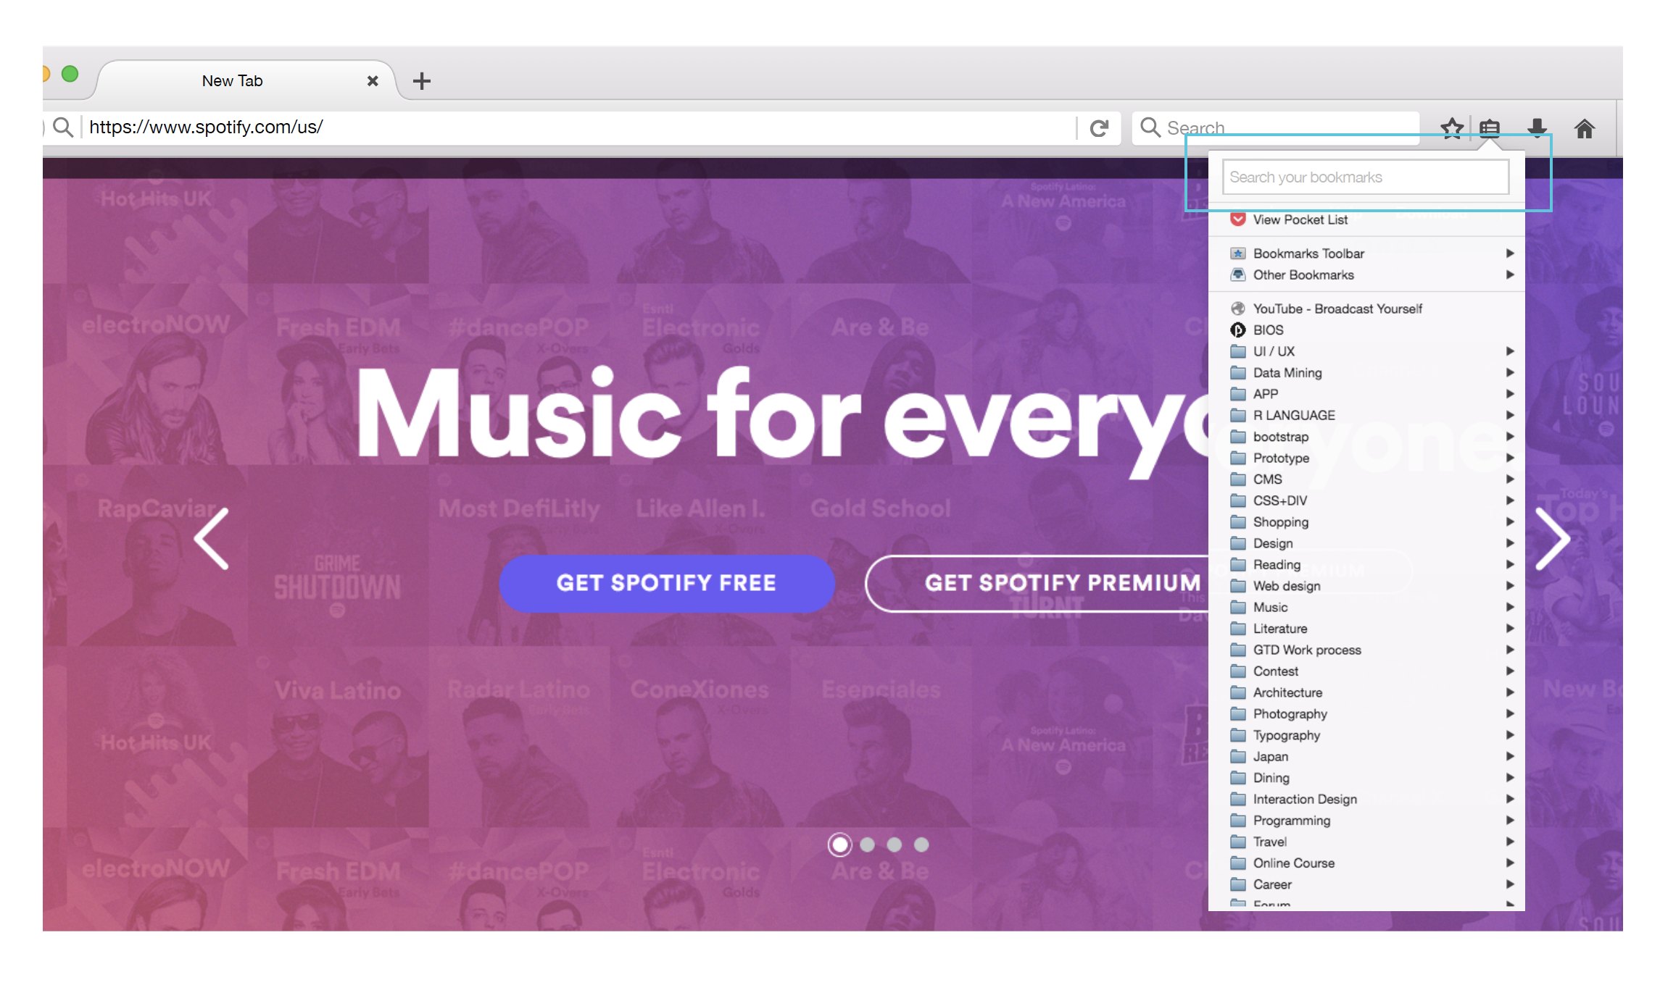This screenshot has height=985, width=1660.
Task: Click the downloads arrow icon
Action: pos(1537,129)
